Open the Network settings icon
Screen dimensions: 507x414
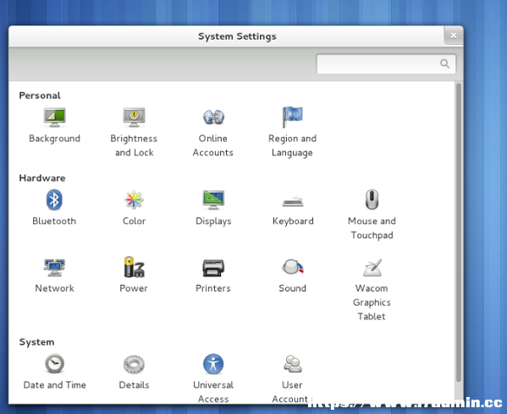pos(54,268)
